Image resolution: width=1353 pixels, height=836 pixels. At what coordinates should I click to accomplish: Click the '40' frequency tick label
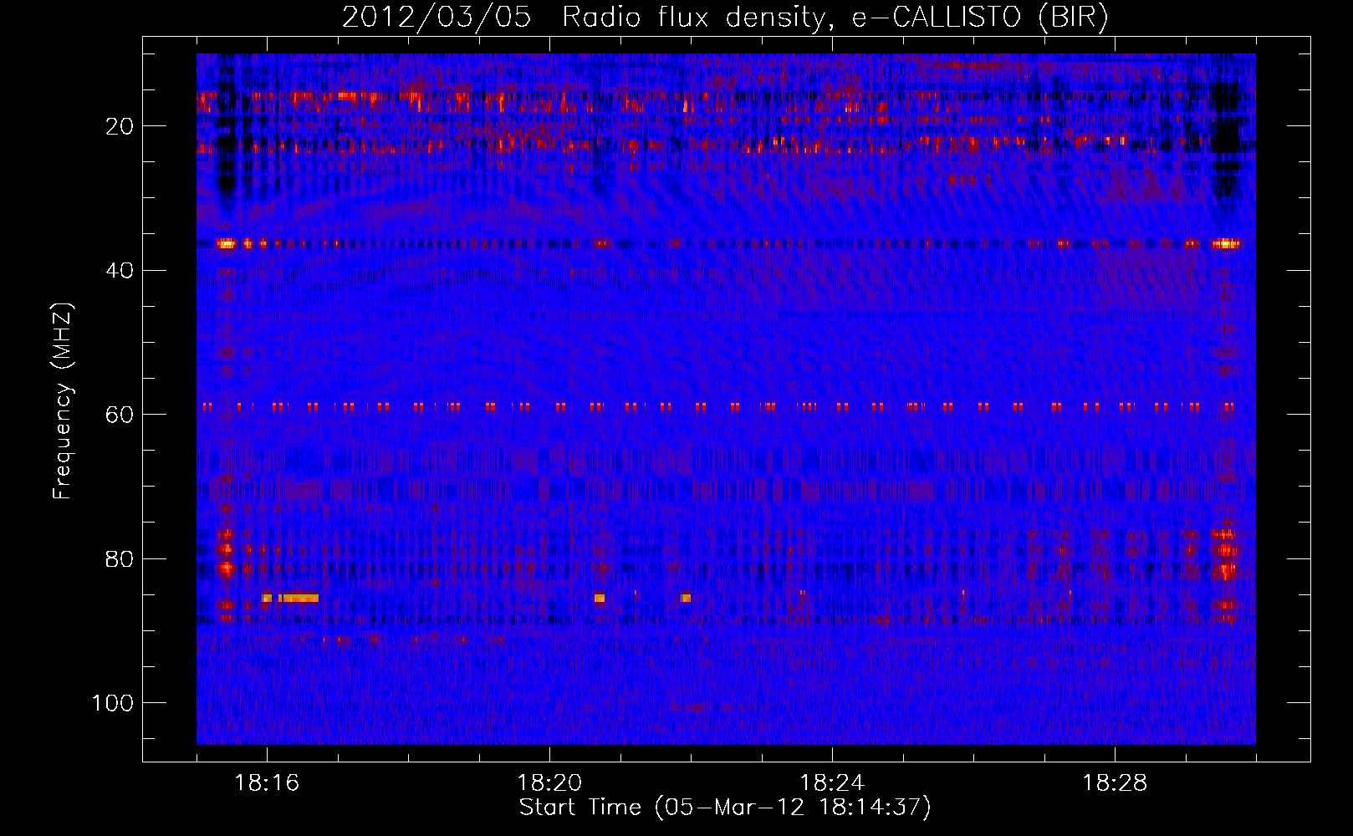[120, 271]
